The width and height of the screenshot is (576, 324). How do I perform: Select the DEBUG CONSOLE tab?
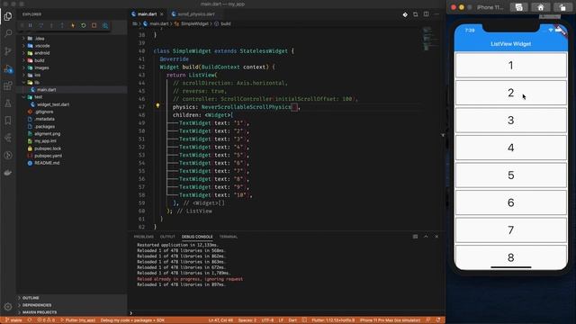pyautogui.click(x=197, y=237)
